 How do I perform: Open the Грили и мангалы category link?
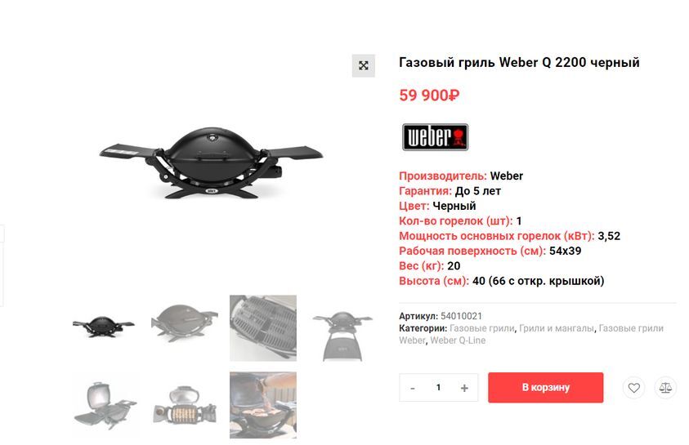557,328
